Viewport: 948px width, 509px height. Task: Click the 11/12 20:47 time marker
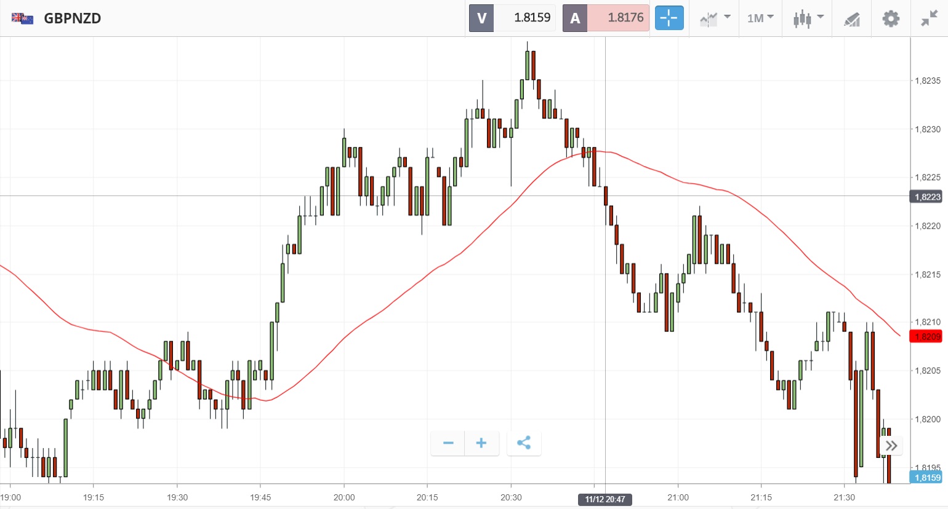click(605, 499)
